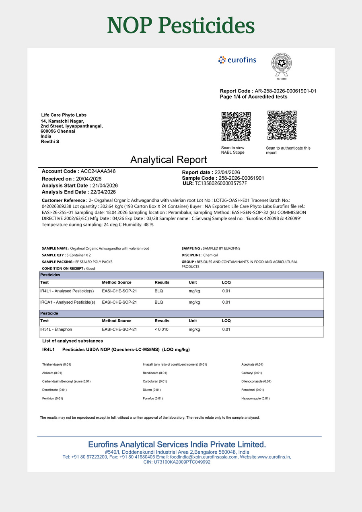Click the authenticate report QR code
This screenshot has width=362, height=512.
[282, 125]
